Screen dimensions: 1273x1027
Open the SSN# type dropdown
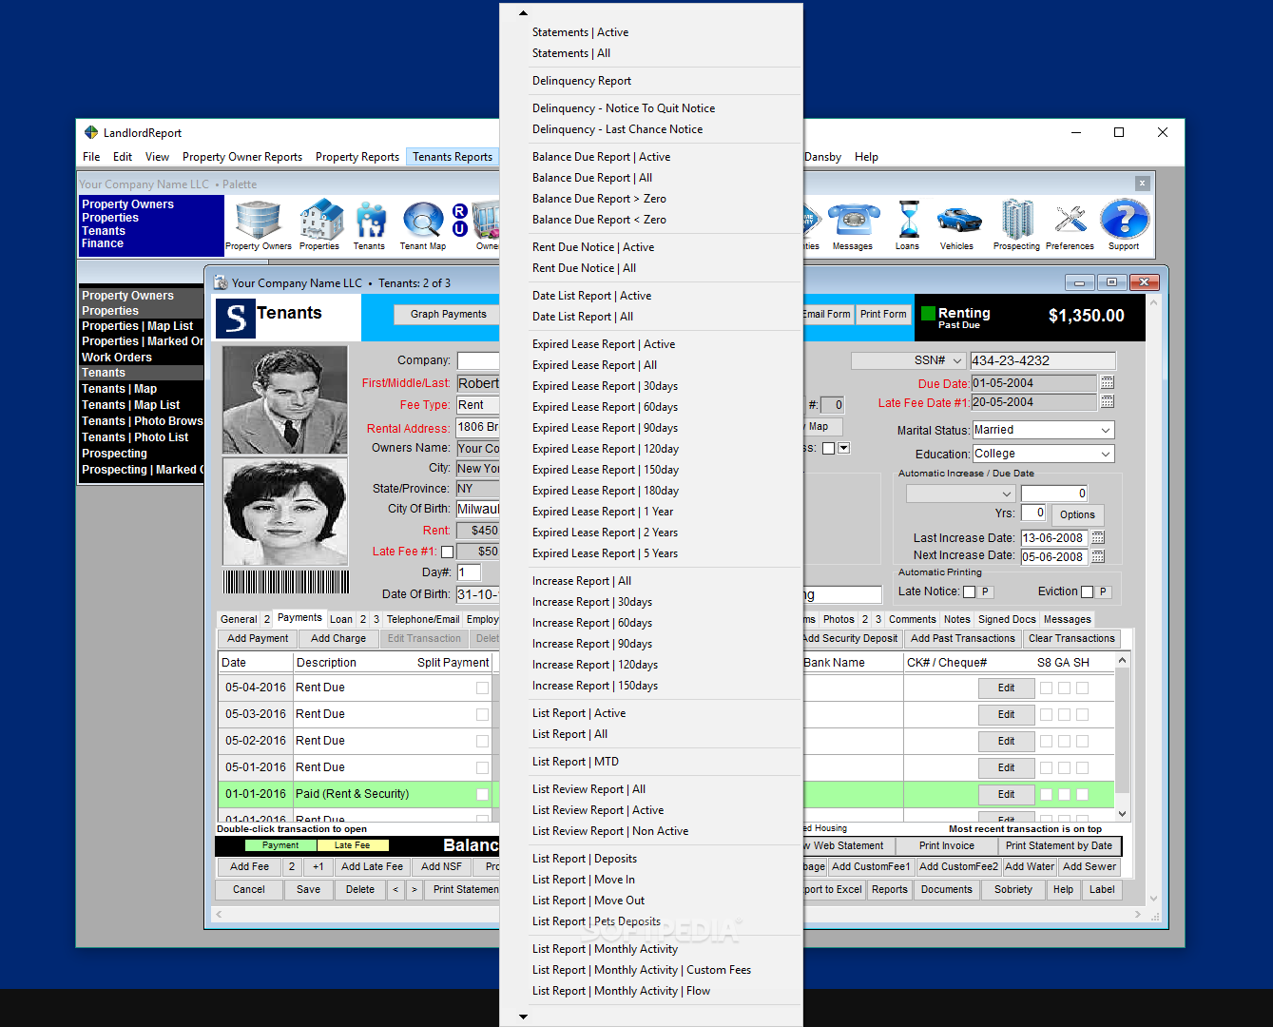click(957, 360)
